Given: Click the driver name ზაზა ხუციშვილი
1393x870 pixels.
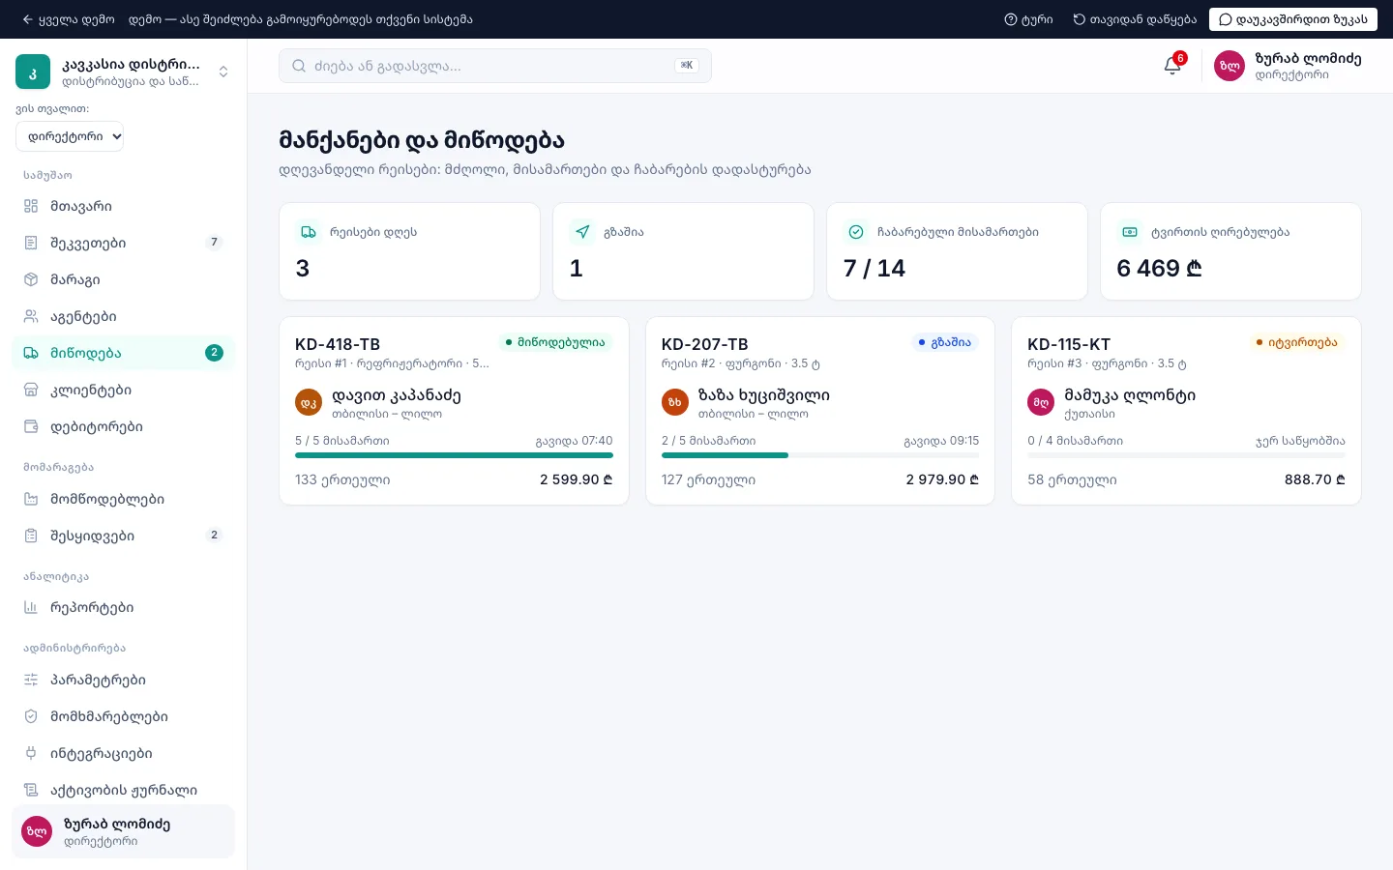Looking at the screenshot, I should [x=764, y=395].
